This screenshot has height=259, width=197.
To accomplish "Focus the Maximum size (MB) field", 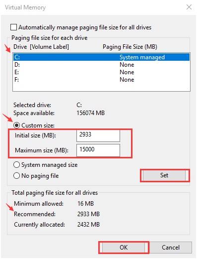I will point(98,150).
